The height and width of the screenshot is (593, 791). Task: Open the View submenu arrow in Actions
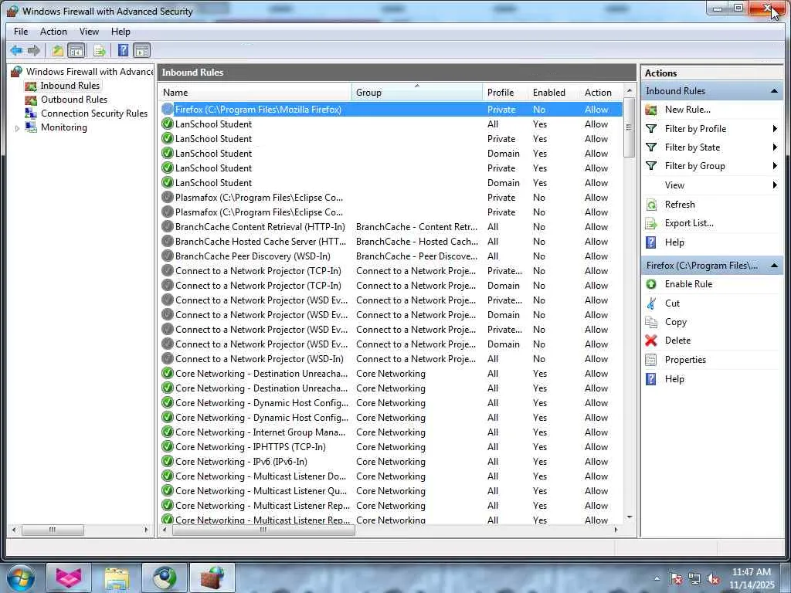(775, 185)
